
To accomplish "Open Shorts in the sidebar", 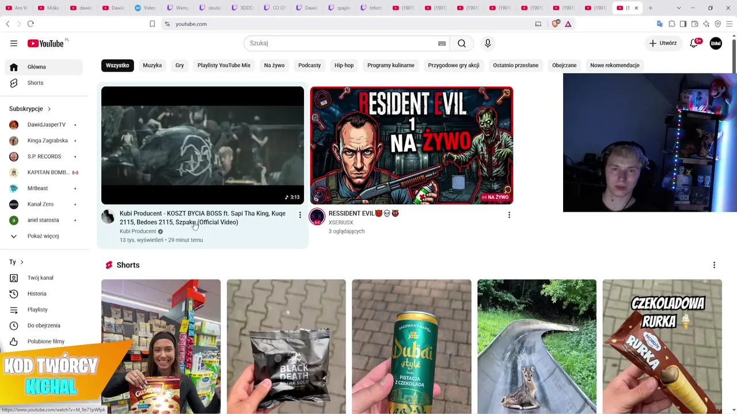I will point(44,83).
